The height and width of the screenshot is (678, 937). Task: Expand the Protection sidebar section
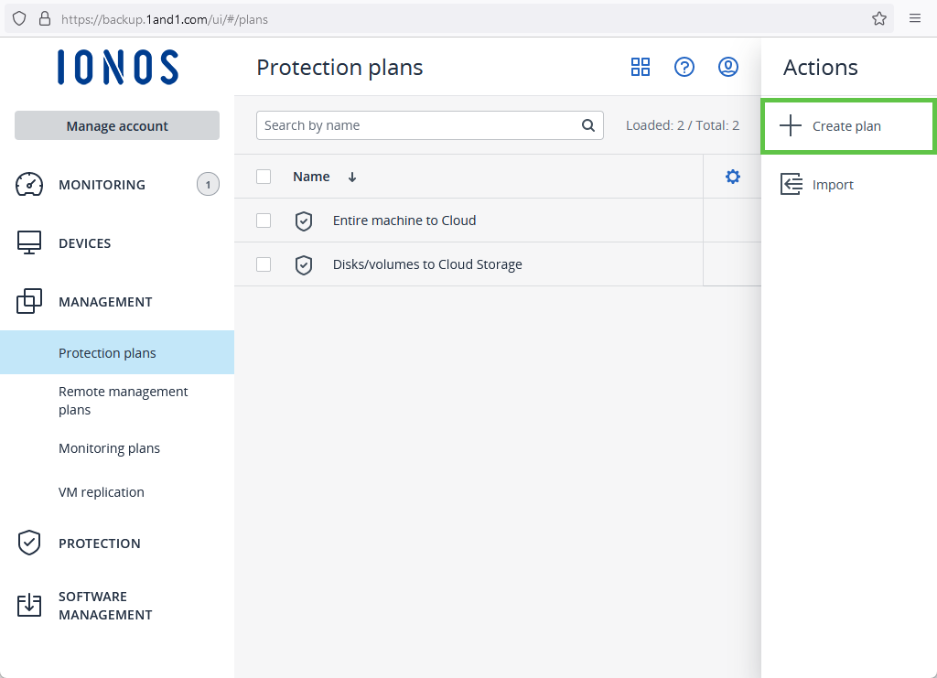(99, 543)
